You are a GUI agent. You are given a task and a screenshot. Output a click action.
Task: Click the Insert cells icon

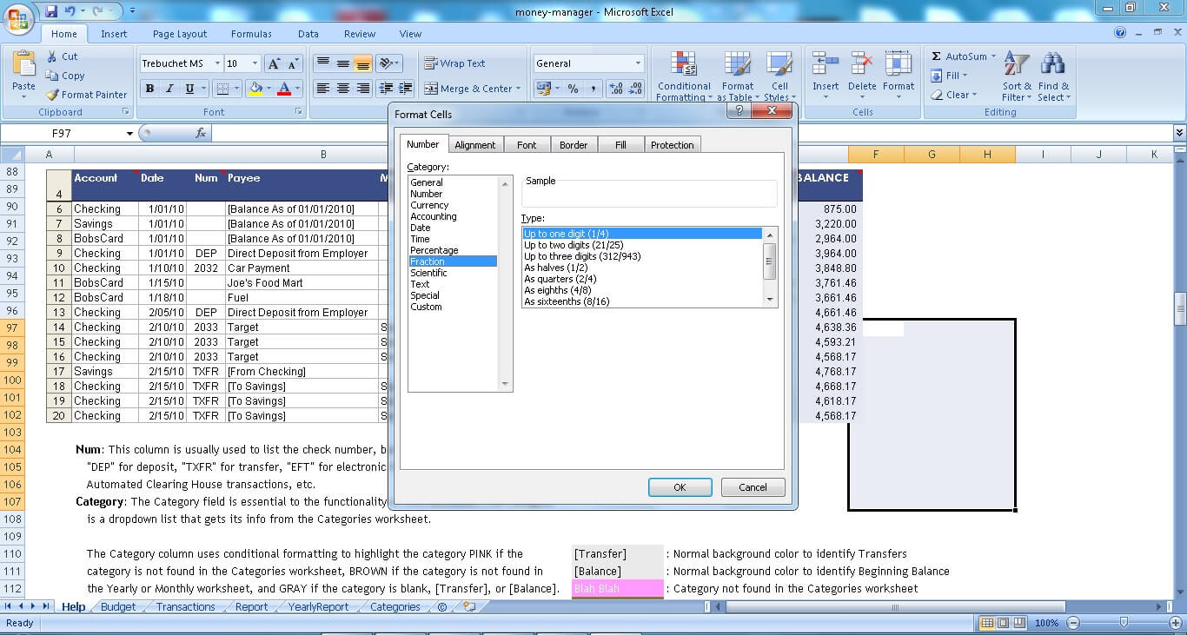click(825, 65)
